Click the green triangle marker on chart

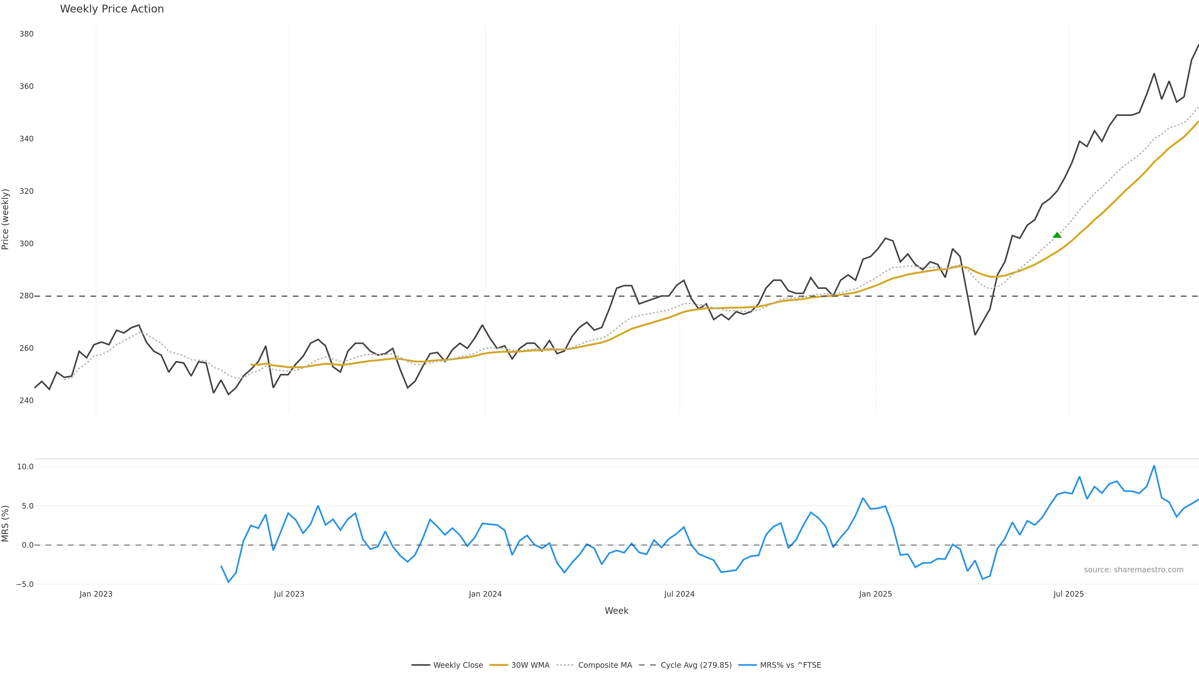(1057, 235)
